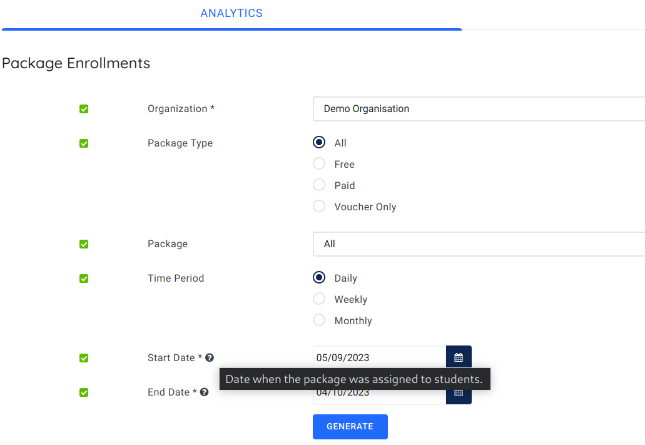Select the Voucher Only package type
The width and height of the screenshot is (645, 445).
tap(319, 206)
